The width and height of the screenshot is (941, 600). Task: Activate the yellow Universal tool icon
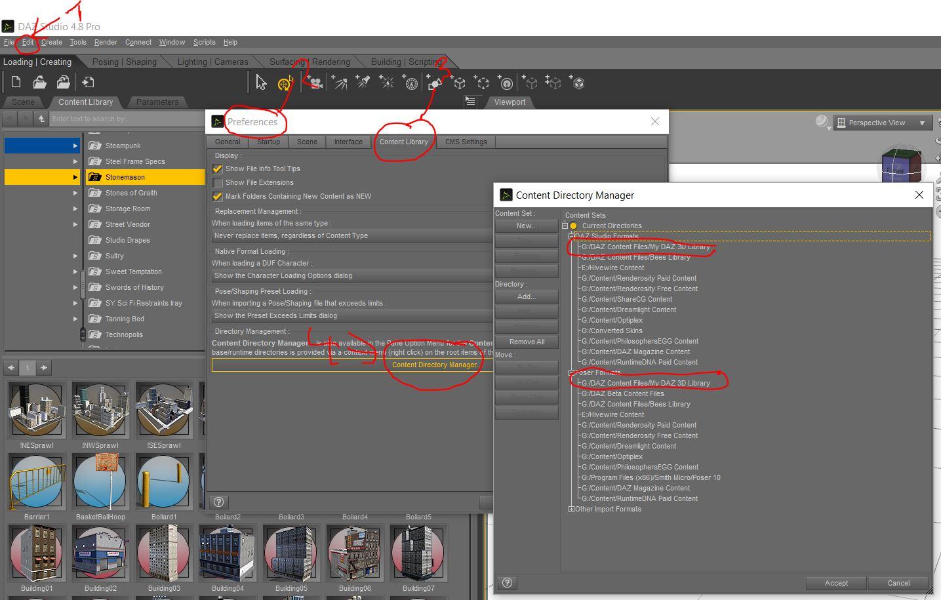pyautogui.click(x=285, y=83)
